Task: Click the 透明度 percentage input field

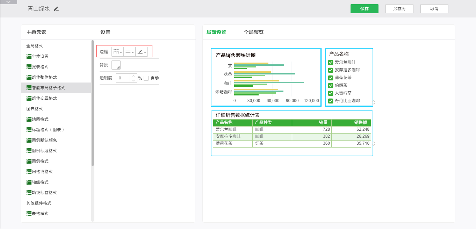Action: (x=123, y=78)
